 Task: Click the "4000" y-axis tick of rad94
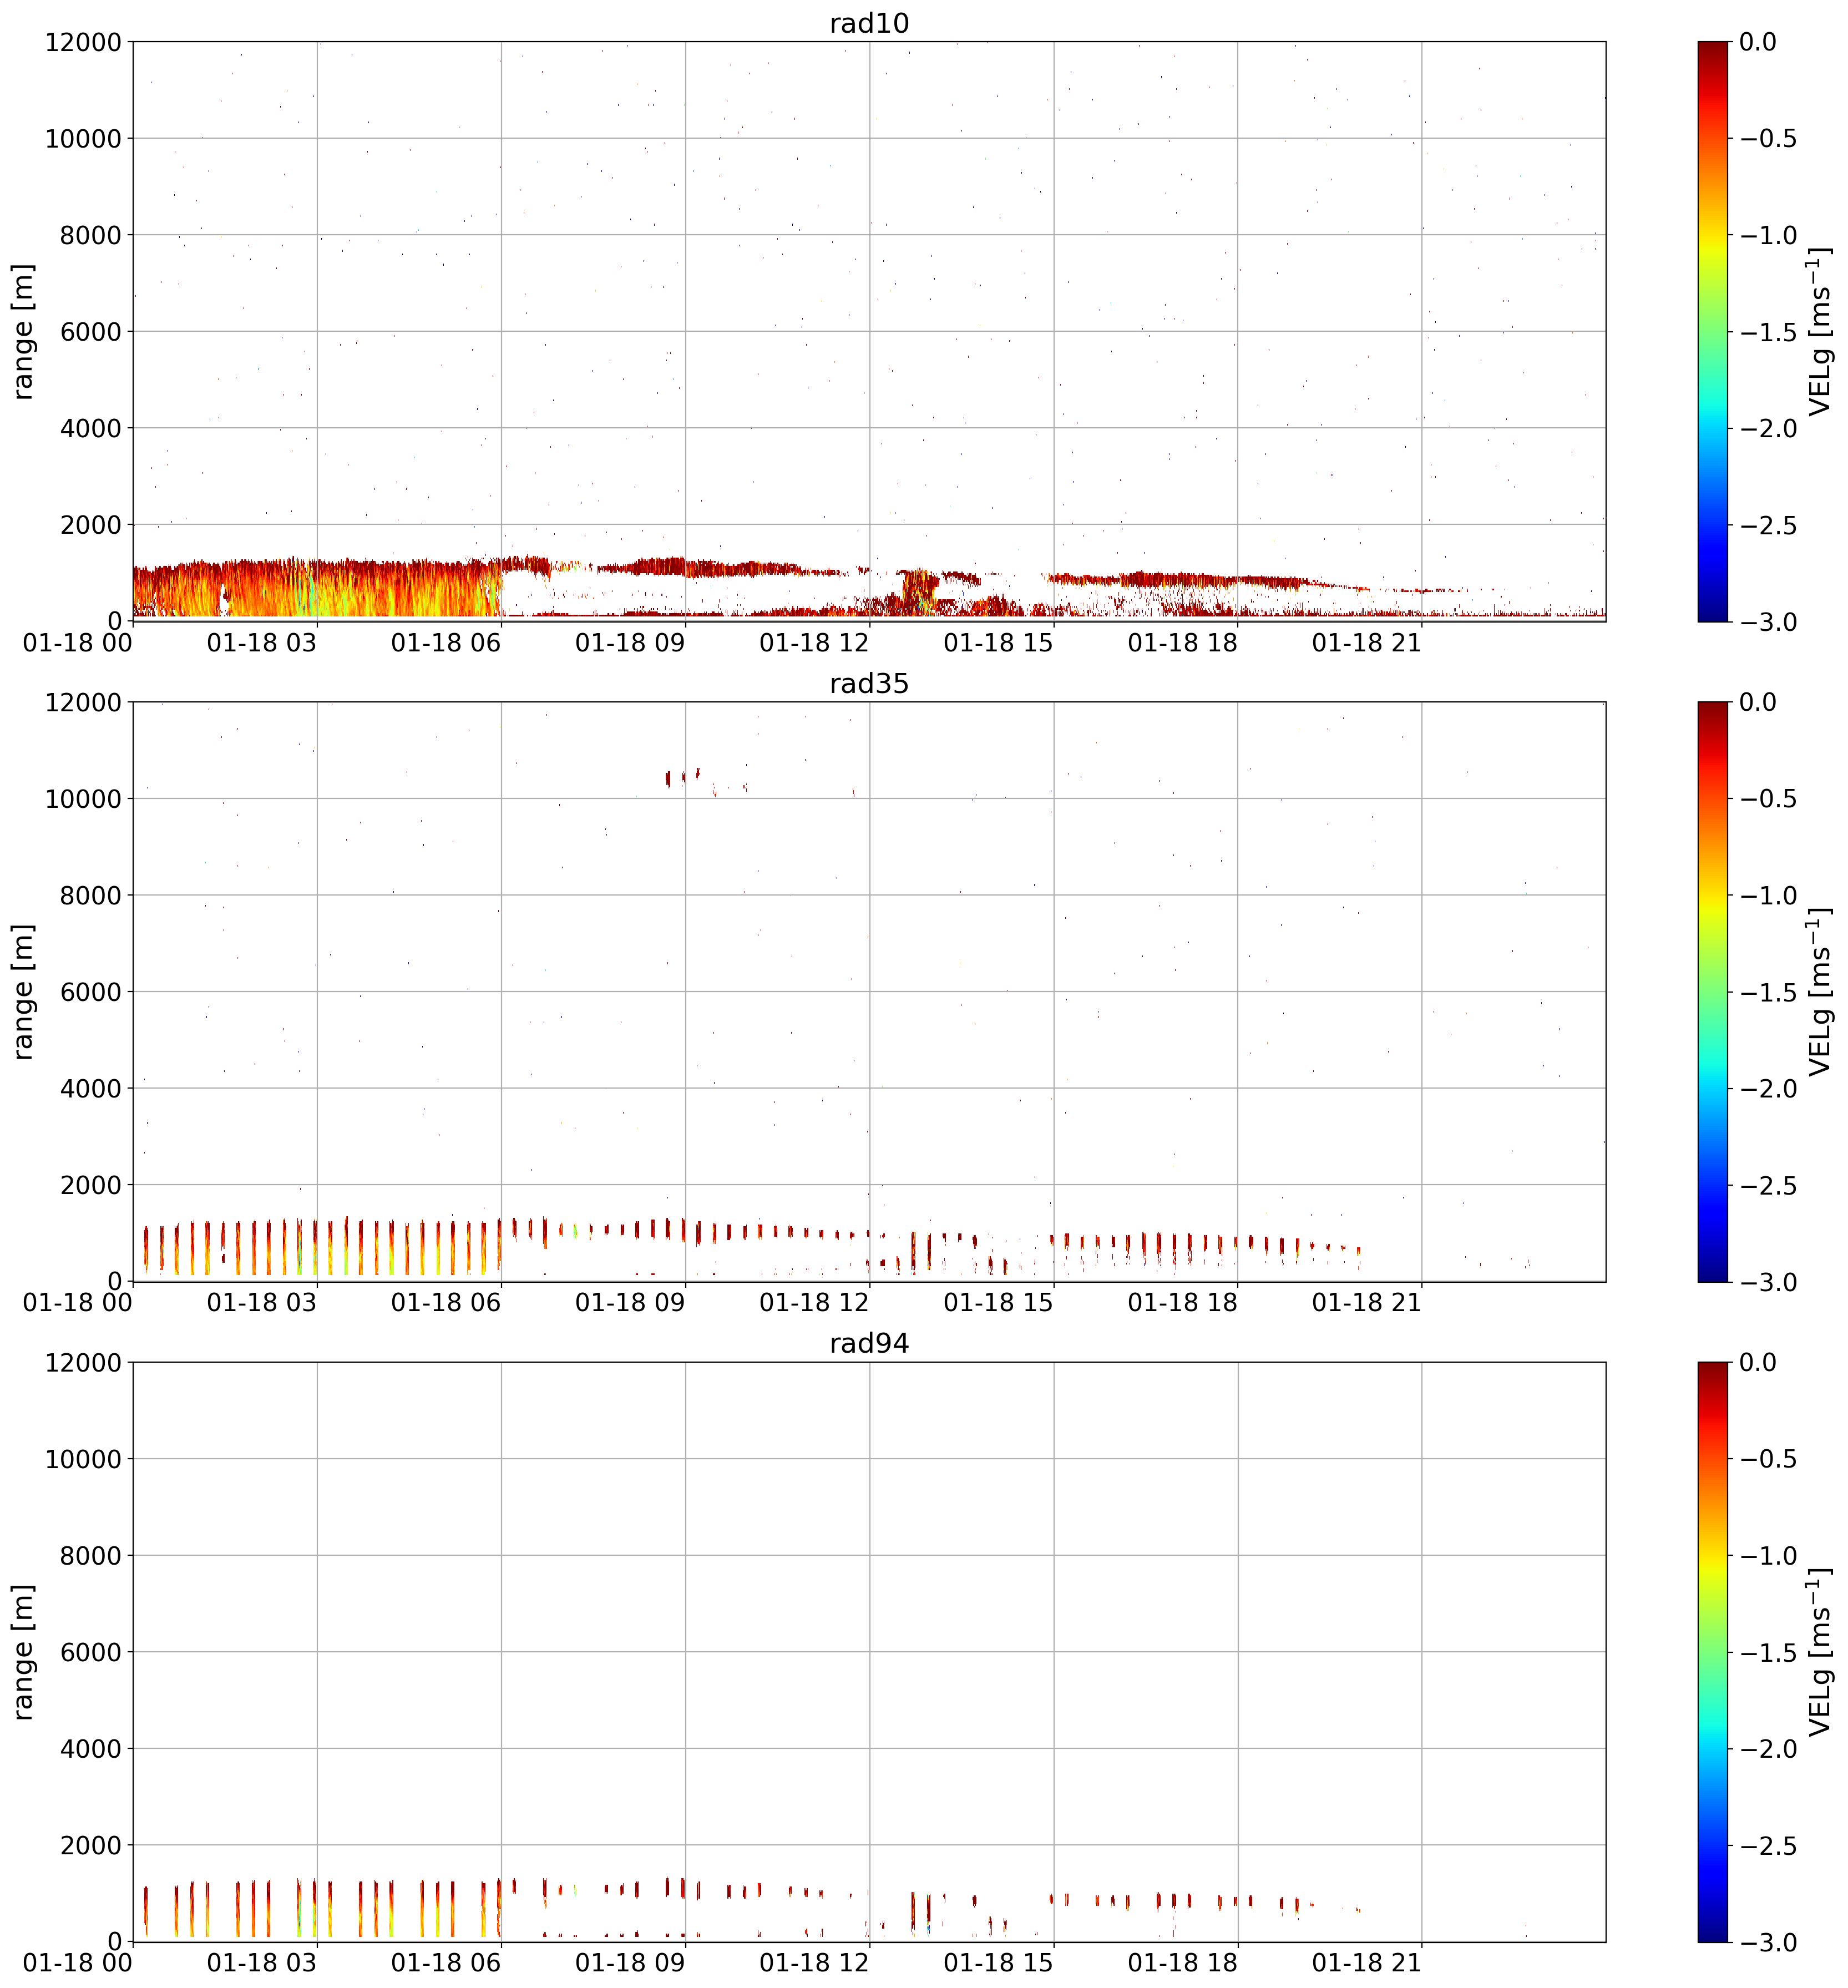(91, 1749)
